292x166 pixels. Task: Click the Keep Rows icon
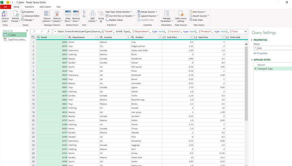click(68, 14)
